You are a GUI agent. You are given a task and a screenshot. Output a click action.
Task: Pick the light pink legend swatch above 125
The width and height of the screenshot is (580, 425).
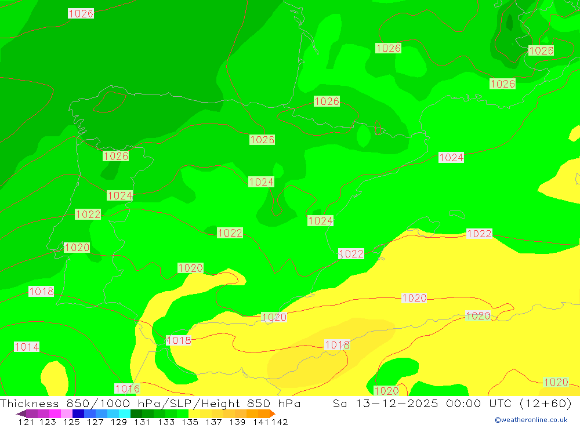point(66,413)
